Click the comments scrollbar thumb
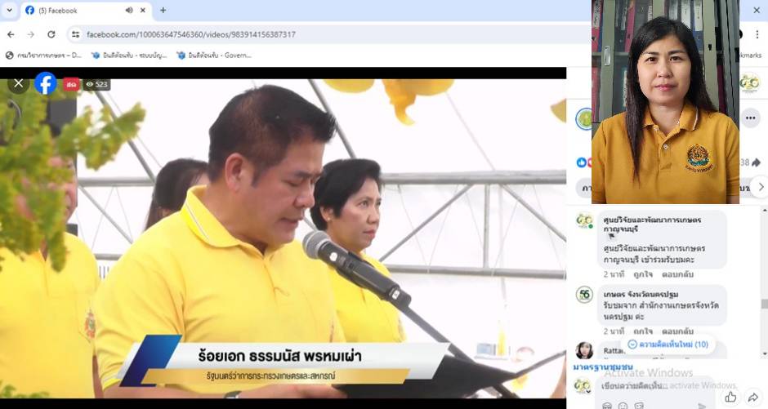The image size is (768, 409). 765,304
